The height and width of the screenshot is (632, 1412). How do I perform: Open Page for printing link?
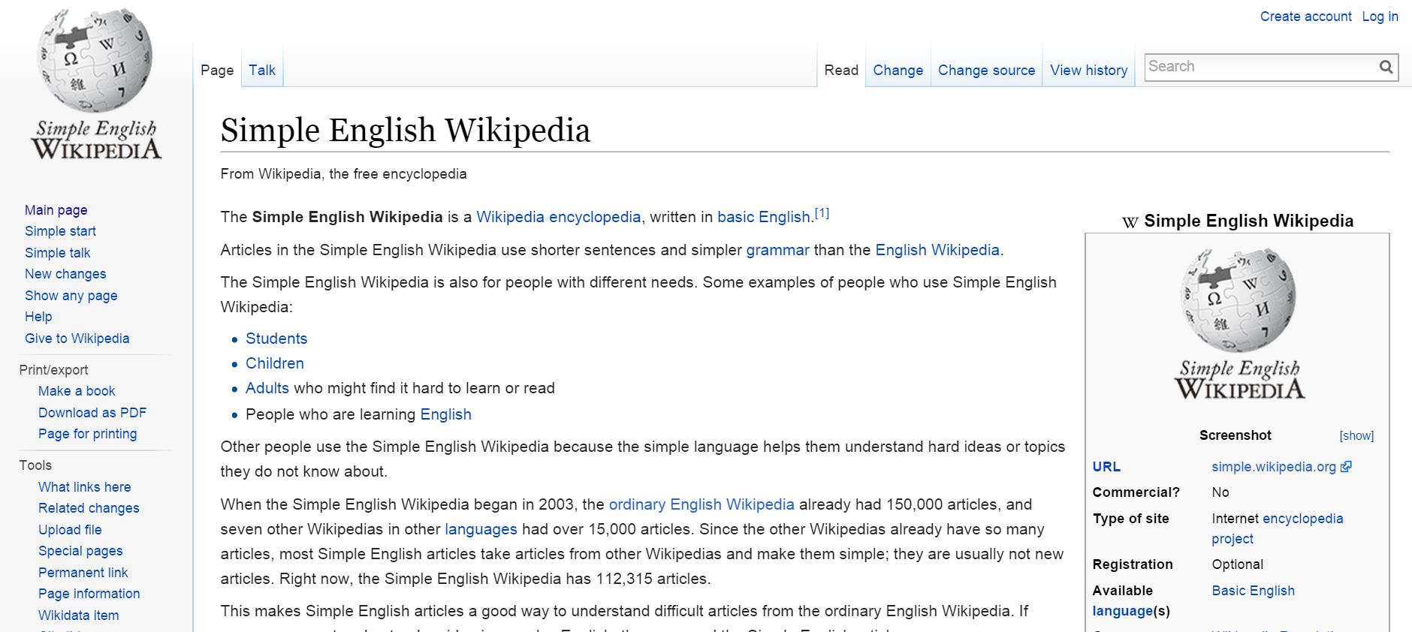[88, 434]
